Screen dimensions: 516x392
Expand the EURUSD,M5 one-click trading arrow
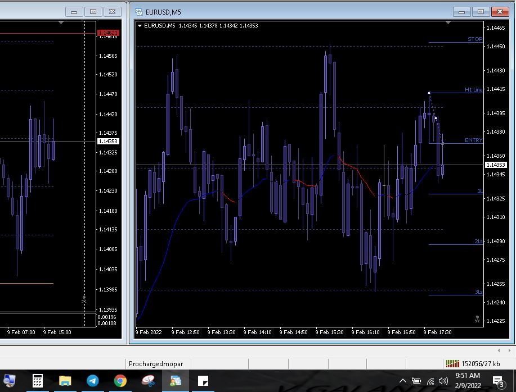coord(140,25)
